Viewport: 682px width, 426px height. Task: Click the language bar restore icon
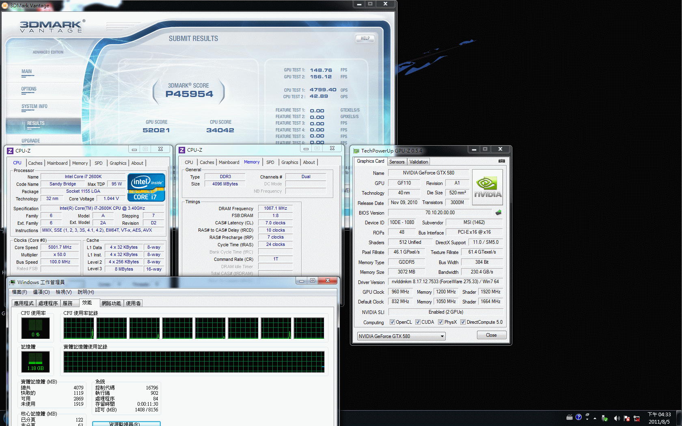[x=587, y=415]
